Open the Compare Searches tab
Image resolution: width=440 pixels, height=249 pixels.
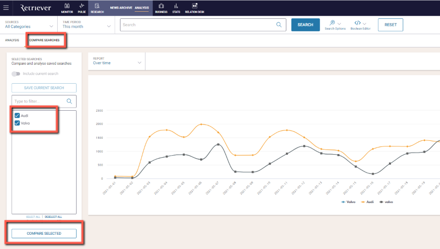(x=44, y=40)
